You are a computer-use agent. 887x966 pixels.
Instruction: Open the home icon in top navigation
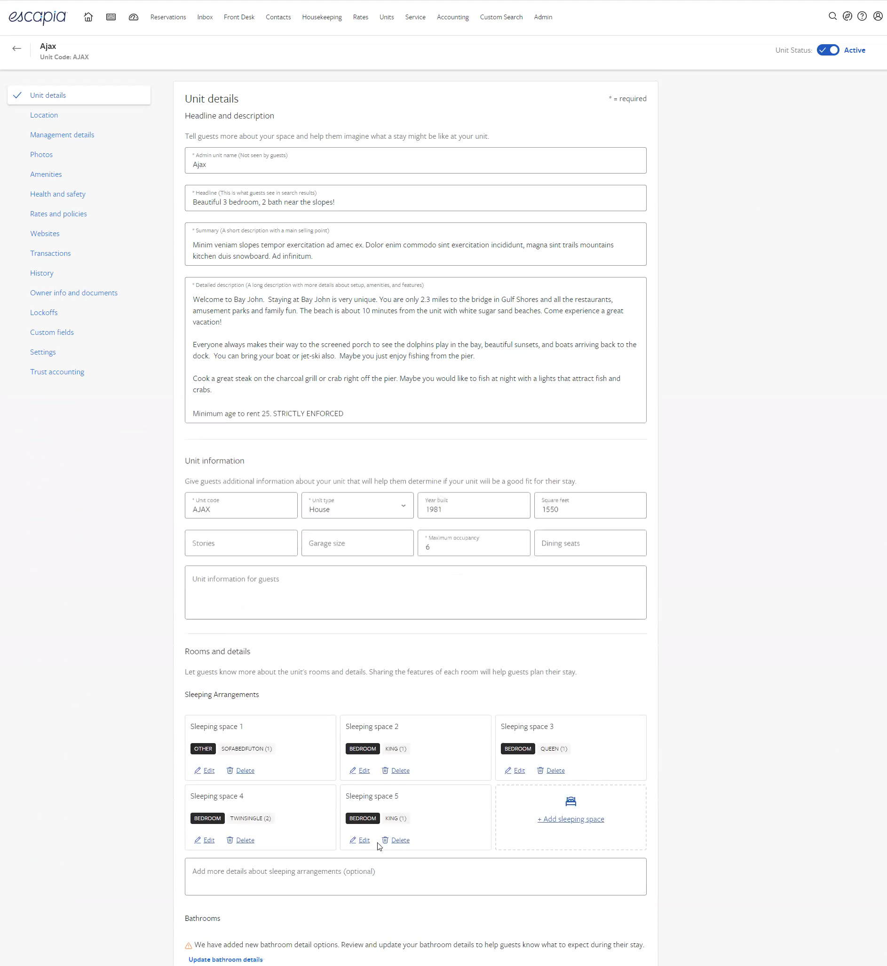88,17
